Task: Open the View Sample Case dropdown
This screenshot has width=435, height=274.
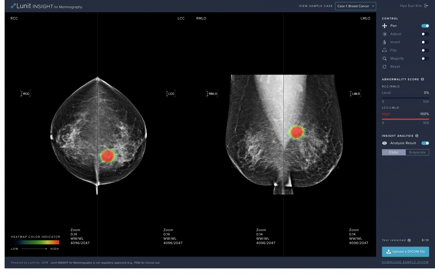Action: tap(355, 6)
